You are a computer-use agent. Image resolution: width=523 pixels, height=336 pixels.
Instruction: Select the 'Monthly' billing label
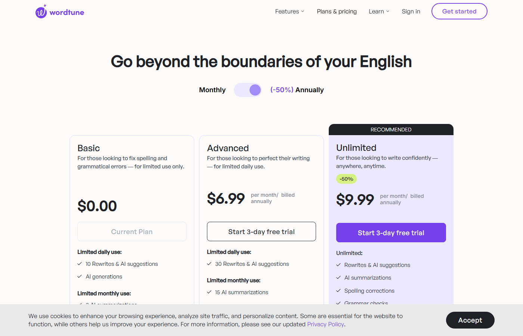[212, 90]
